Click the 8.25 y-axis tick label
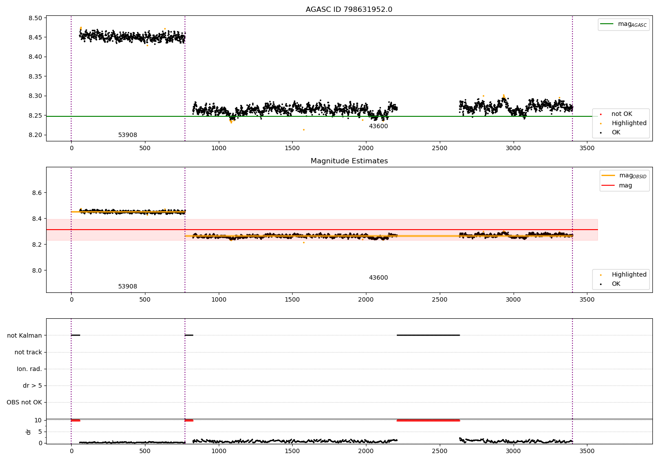This screenshot has height=461, width=659. [x=35, y=116]
